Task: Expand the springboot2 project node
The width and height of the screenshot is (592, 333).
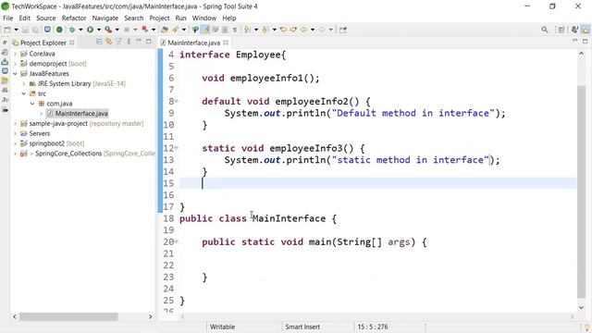Action: click(15, 143)
